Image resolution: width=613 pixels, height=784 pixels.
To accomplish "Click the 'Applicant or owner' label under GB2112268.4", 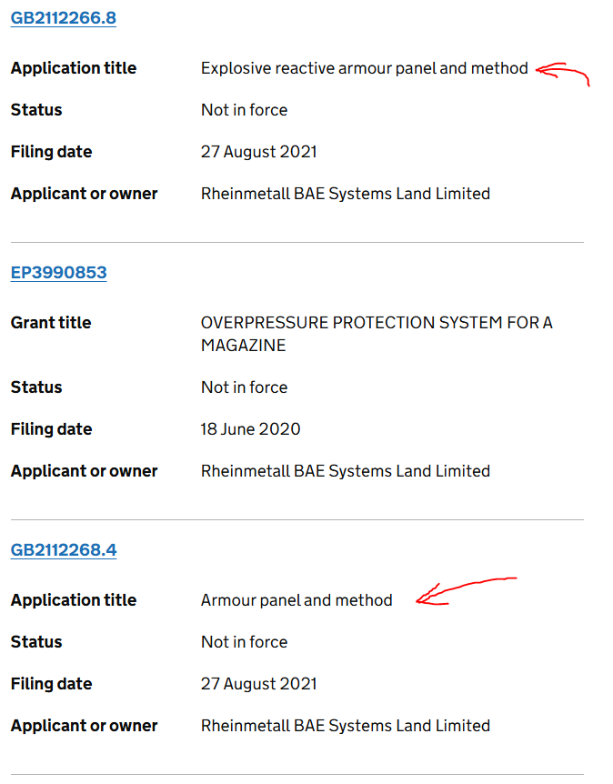I will tap(84, 726).
